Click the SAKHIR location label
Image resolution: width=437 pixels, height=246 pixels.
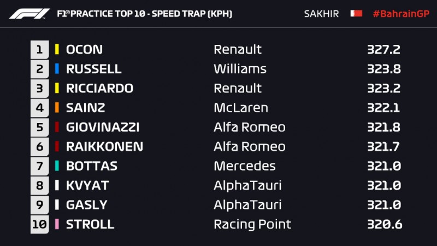coord(321,14)
